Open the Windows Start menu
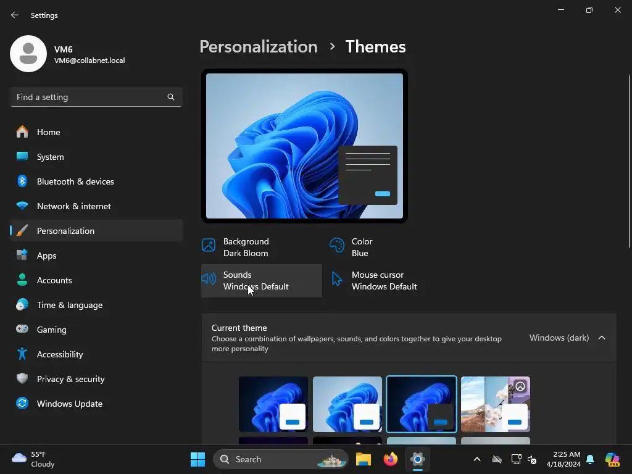Viewport: 632px width, 474px height. (197, 459)
